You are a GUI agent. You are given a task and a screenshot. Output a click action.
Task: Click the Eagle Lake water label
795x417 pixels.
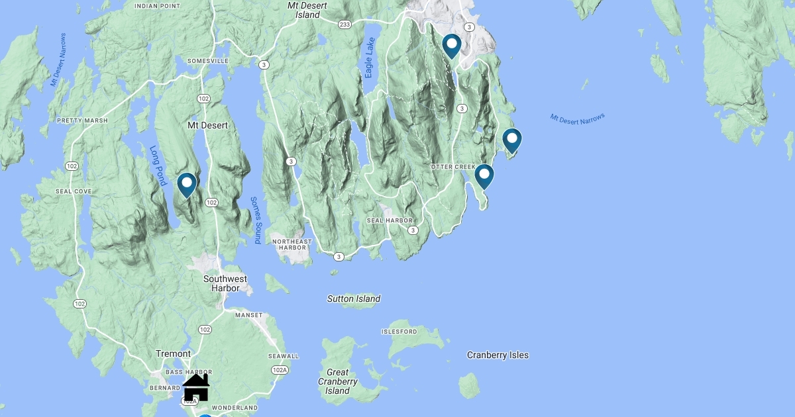tap(370, 59)
